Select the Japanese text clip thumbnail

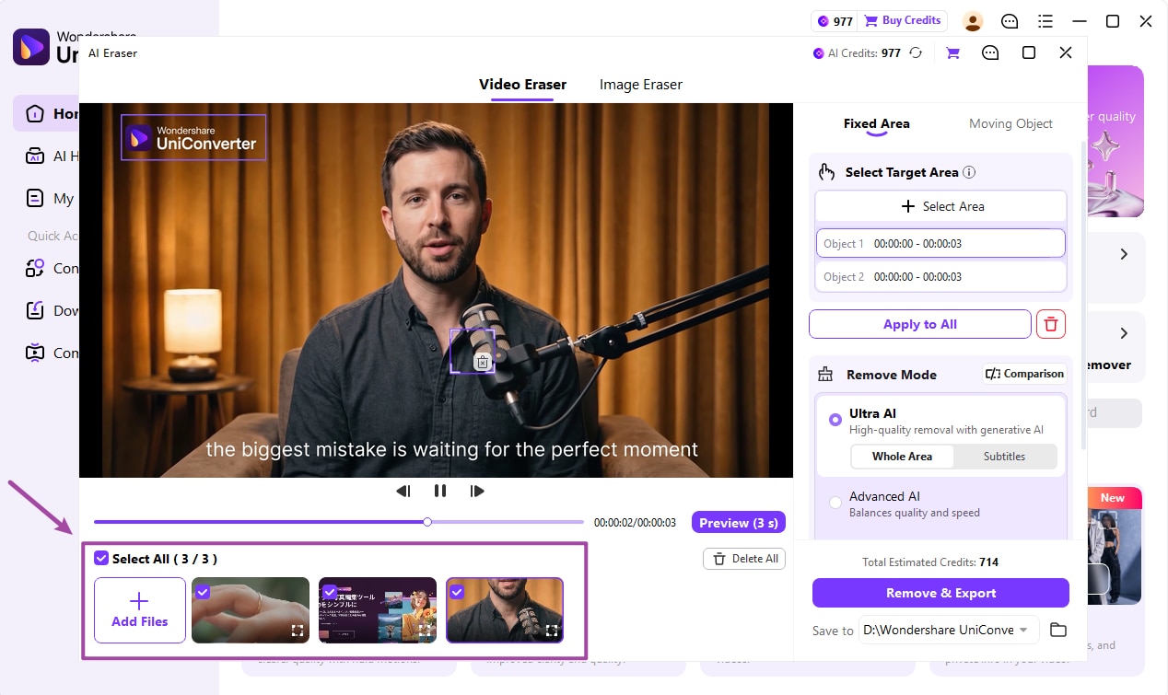point(378,609)
